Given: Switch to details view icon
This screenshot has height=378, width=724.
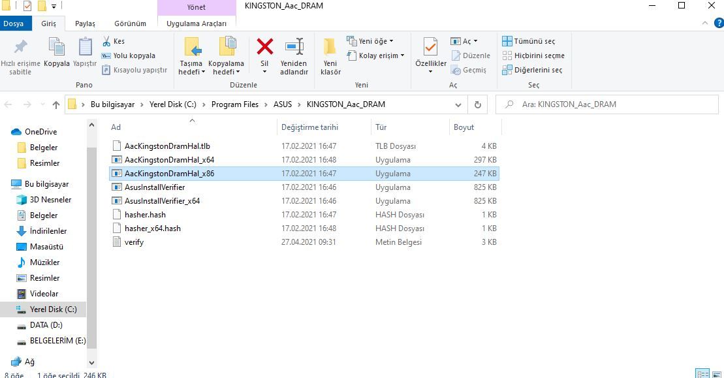Looking at the screenshot, I should pyautogui.click(x=702, y=373).
